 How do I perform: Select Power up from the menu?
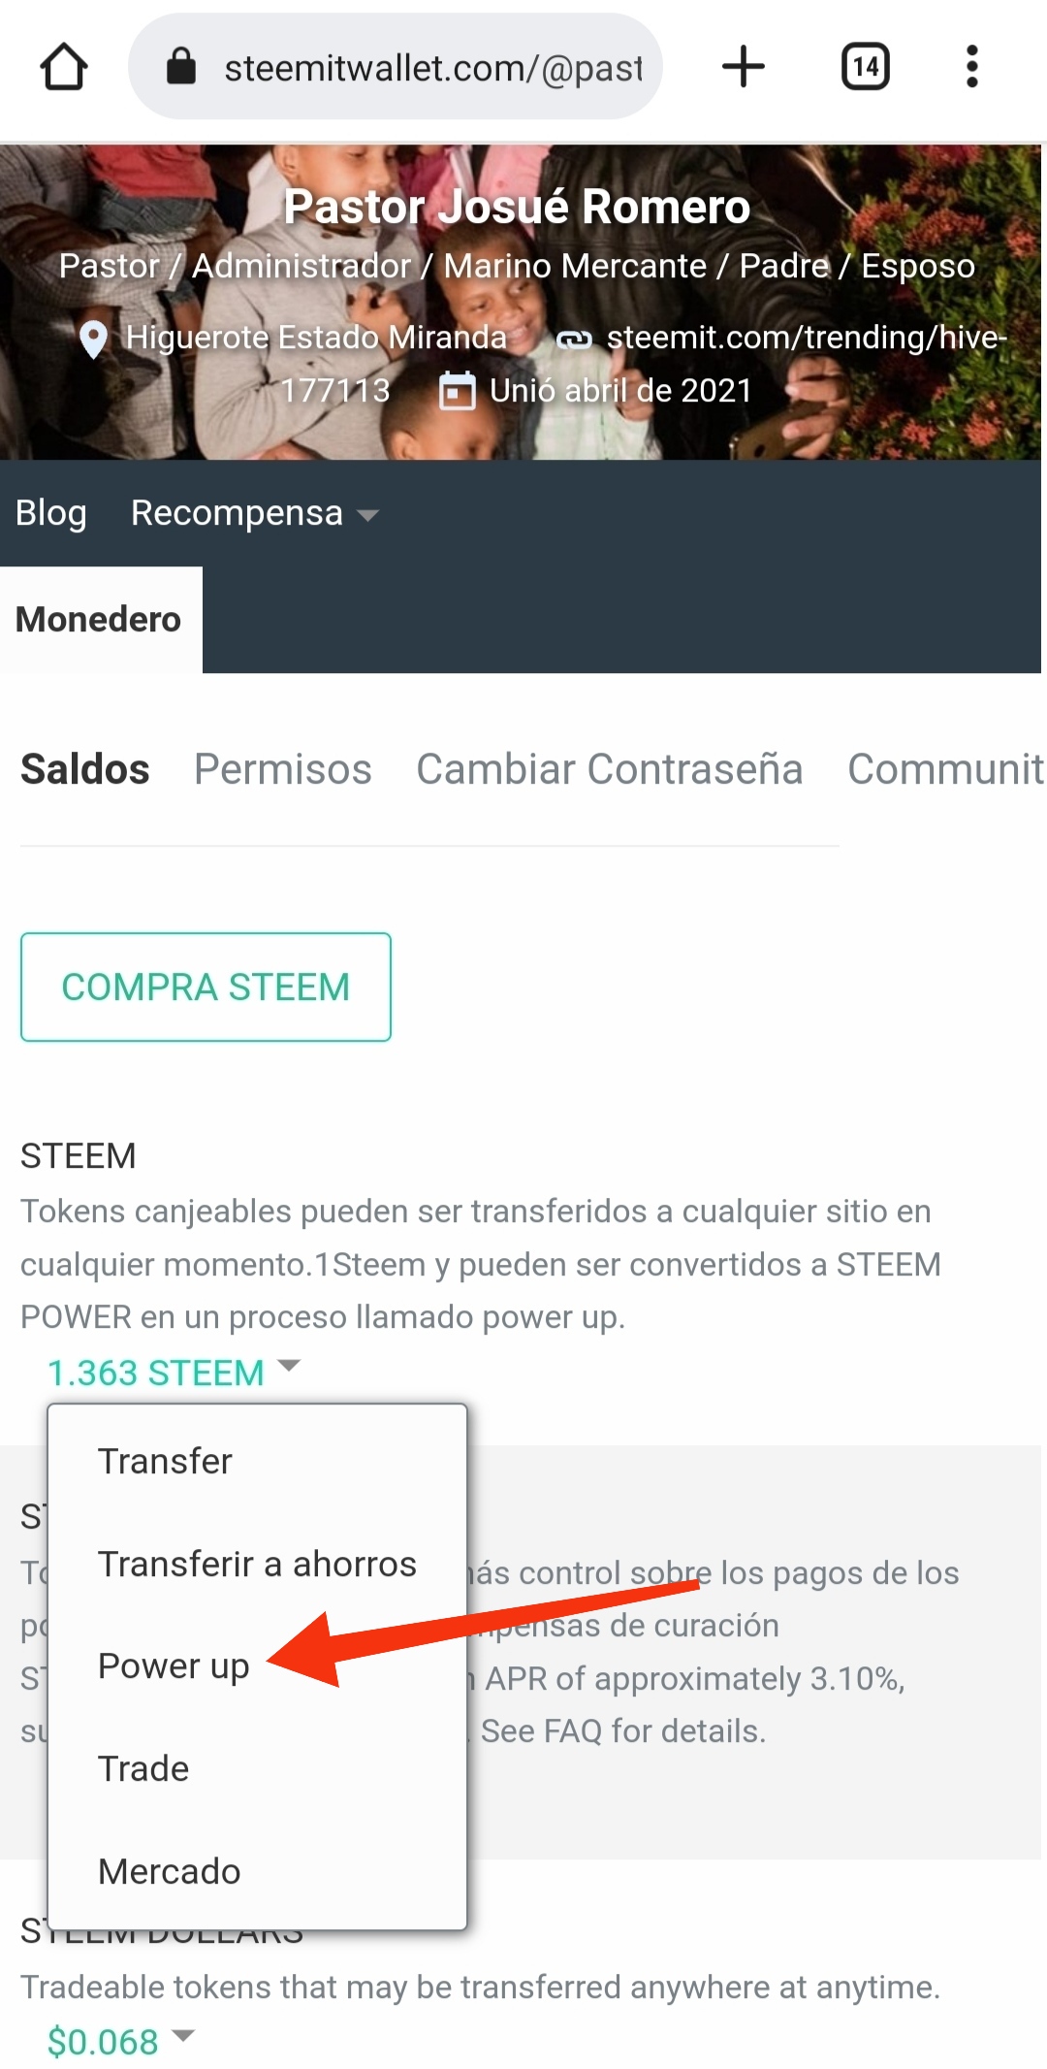click(x=174, y=1665)
